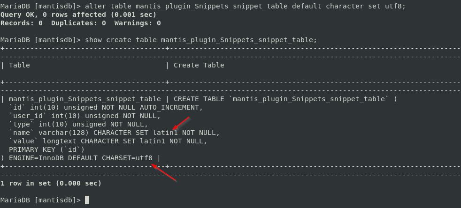Click 'latin1' in the `name` varchar(128) line
Screen dimensions: 461x208
coord(165,133)
